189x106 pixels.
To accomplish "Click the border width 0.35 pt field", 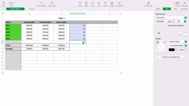I will pos(182,49).
